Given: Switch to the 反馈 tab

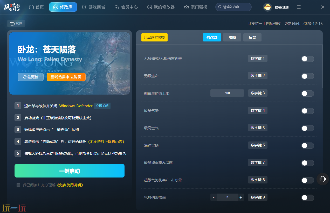Looking at the screenshot, I should coord(252,37).
